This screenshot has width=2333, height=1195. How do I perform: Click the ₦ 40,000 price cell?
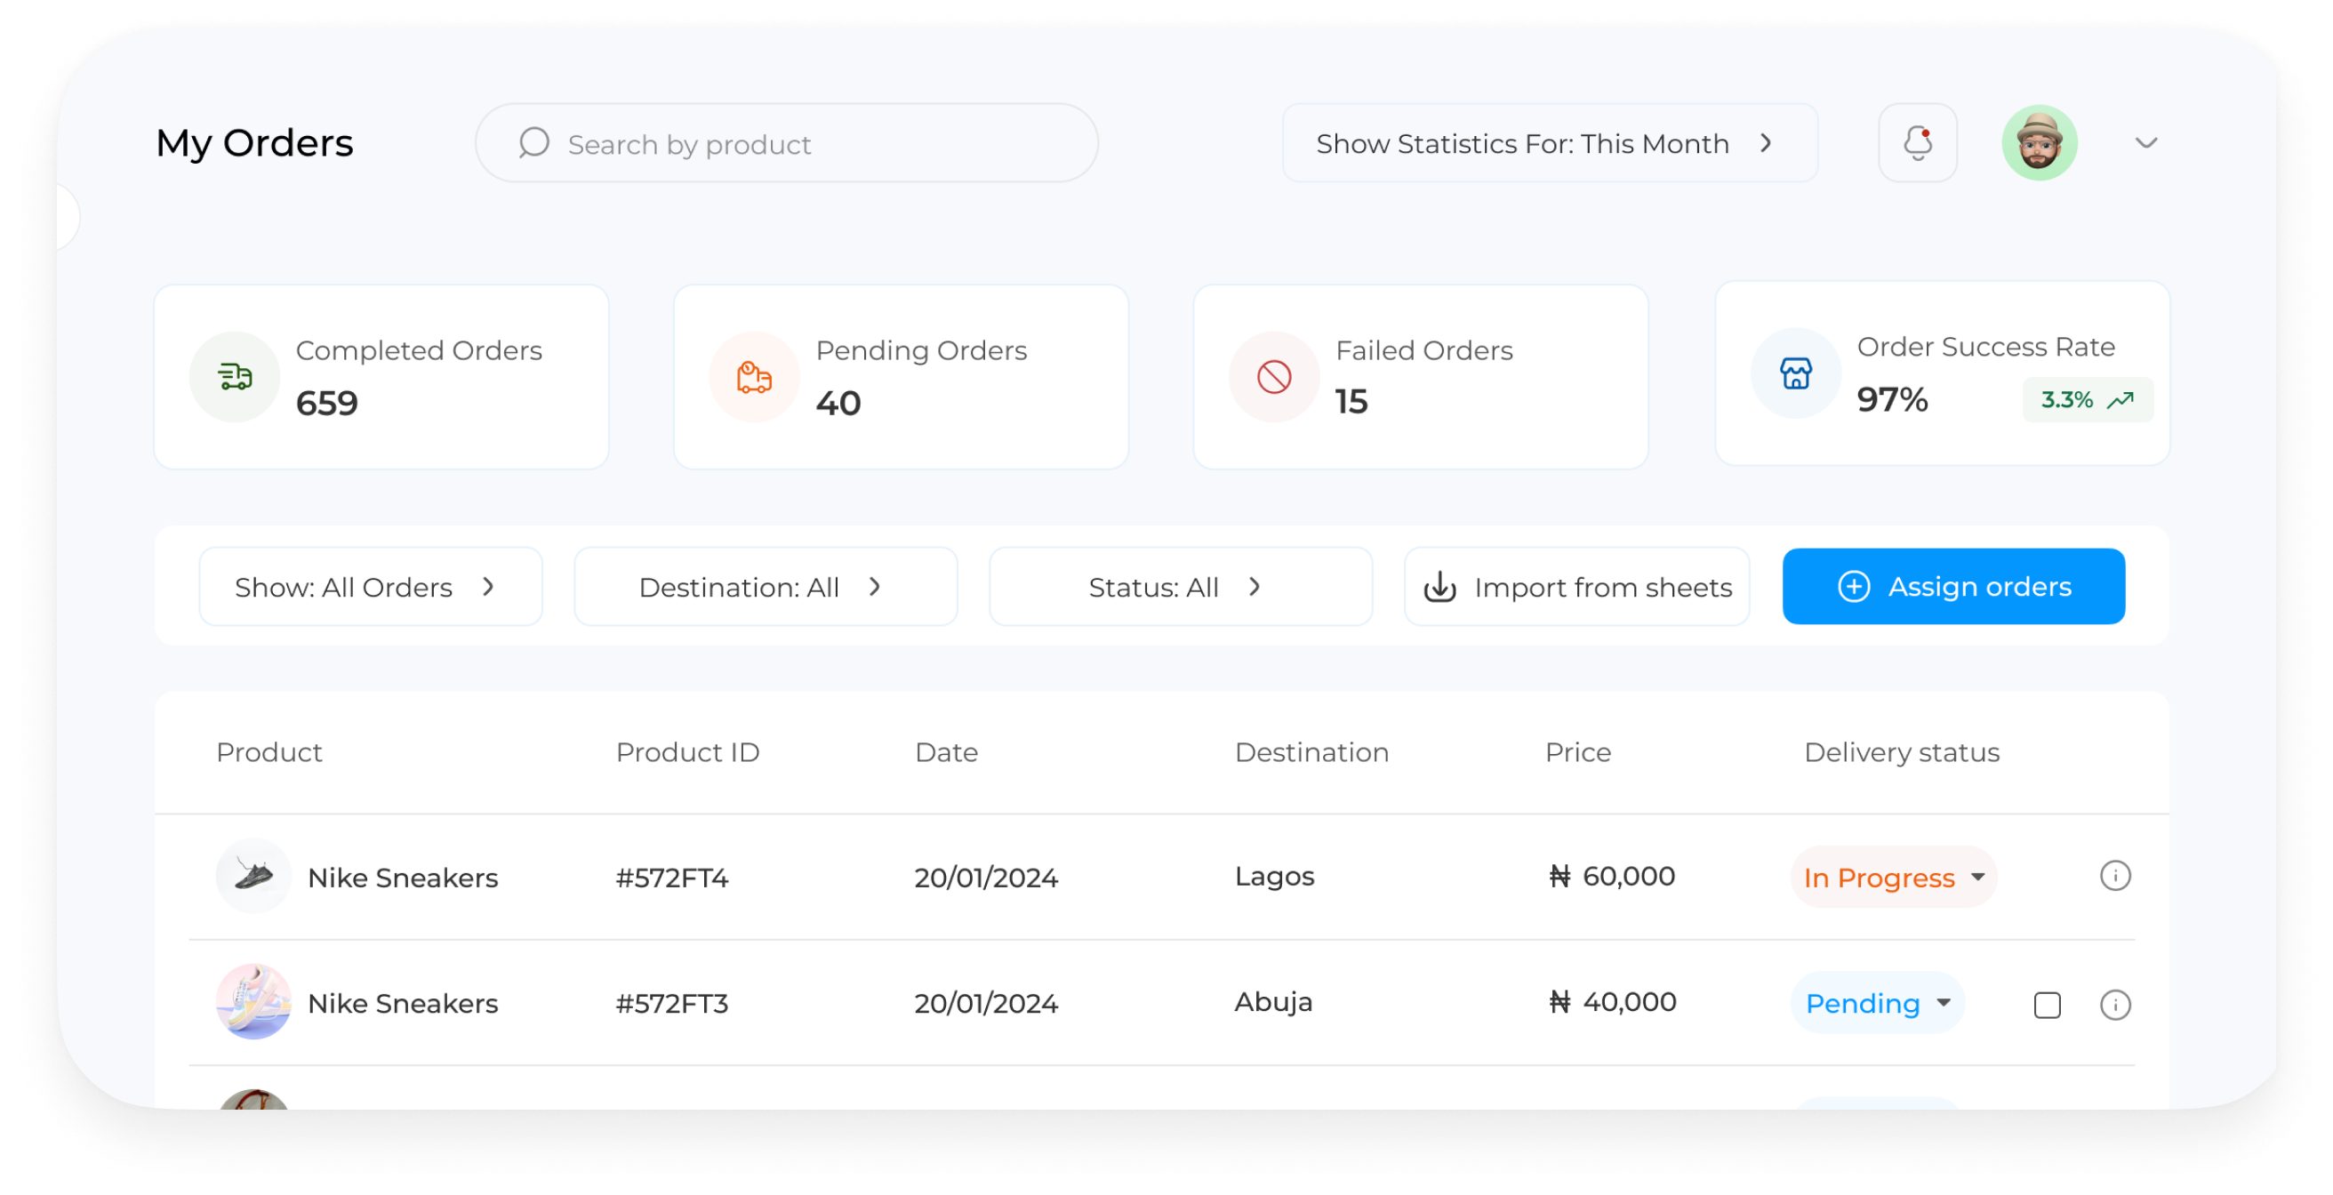click(1611, 1001)
